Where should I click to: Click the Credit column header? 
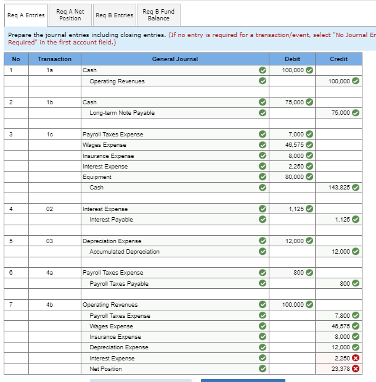click(338, 59)
